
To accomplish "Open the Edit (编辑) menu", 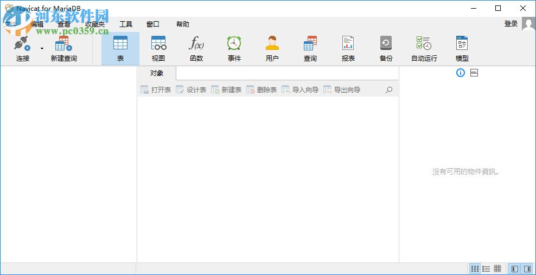I will (37, 24).
